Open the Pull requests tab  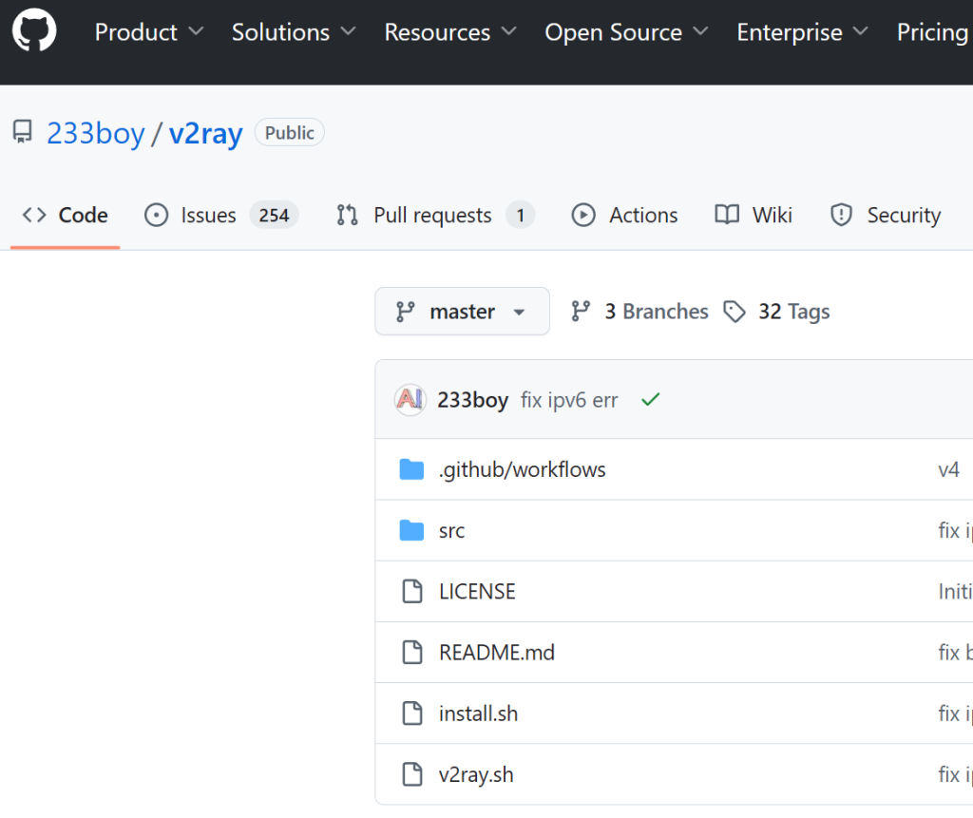(434, 216)
